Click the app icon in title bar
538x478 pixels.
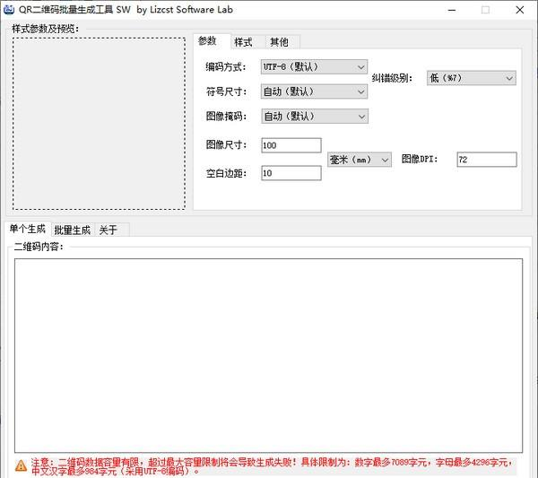(9, 10)
